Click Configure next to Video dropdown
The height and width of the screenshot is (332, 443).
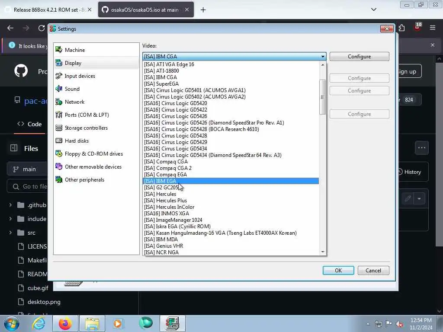point(359,57)
